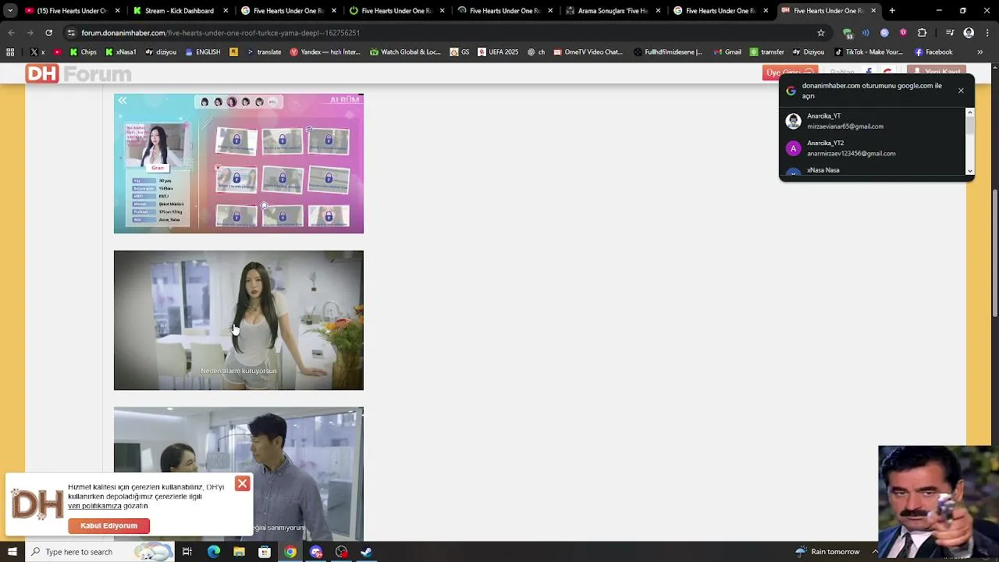
Task: Open the ENGLISH bookmark folder
Action: [x=202, y=52]
